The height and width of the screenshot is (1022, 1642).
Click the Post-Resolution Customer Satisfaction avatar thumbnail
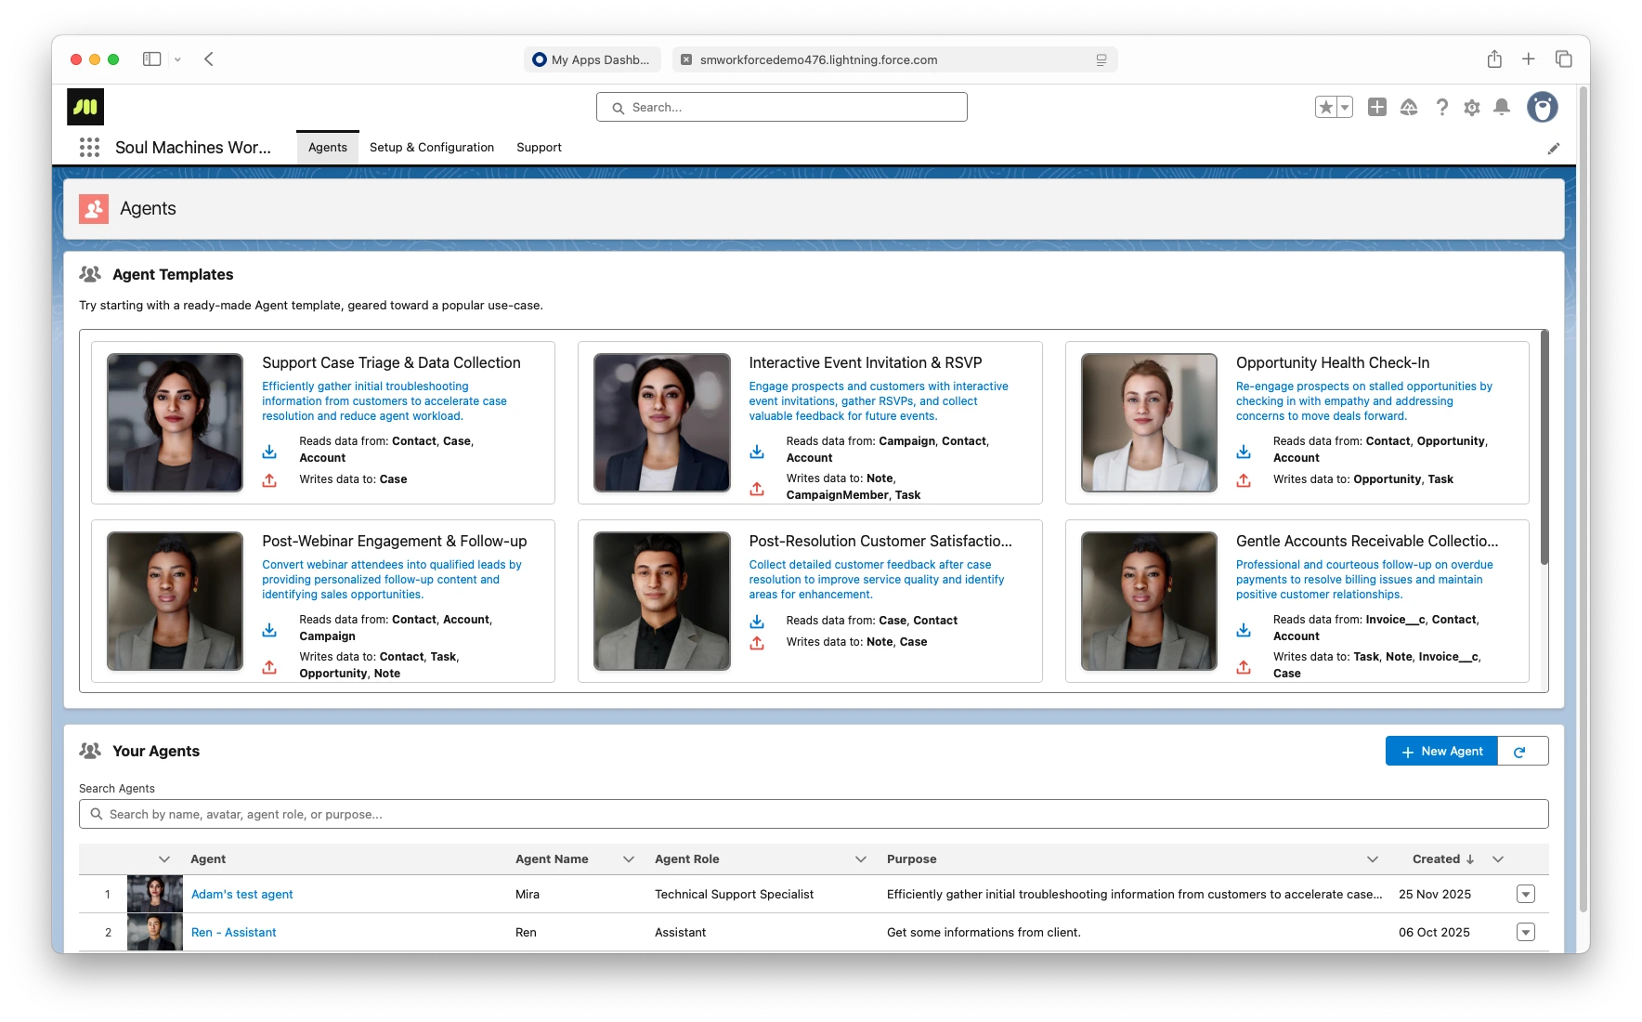tap(662, 601)
